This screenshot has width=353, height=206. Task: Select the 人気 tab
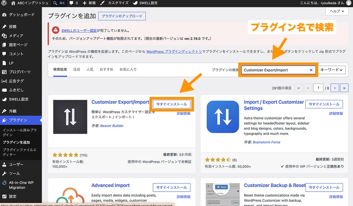coord(90,70)
